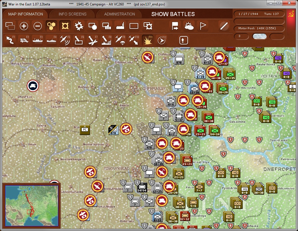Screen dimensions: 298x231
Task: Show the weather overlay with the sun-cloud icon
Action: [189, 26]
